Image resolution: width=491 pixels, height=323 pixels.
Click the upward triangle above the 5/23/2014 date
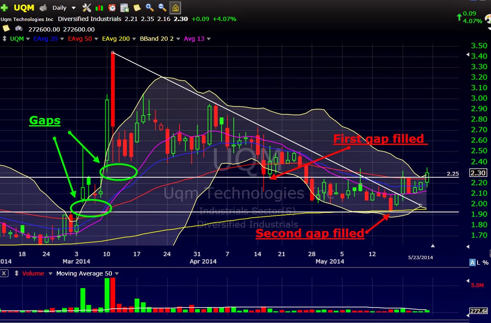[433, 246]
